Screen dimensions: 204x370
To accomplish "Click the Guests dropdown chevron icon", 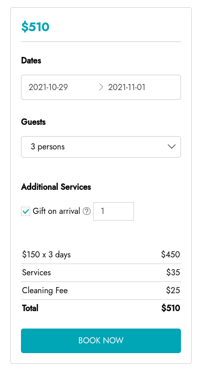I will coord(171,146).
